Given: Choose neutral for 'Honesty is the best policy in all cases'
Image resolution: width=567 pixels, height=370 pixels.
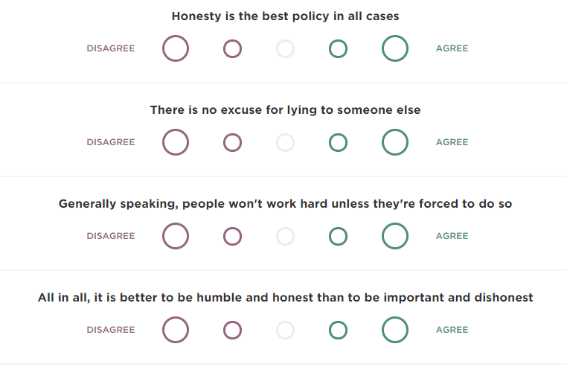Looking at the screenshot, I should pyautogui.click(x=285, y=48).
